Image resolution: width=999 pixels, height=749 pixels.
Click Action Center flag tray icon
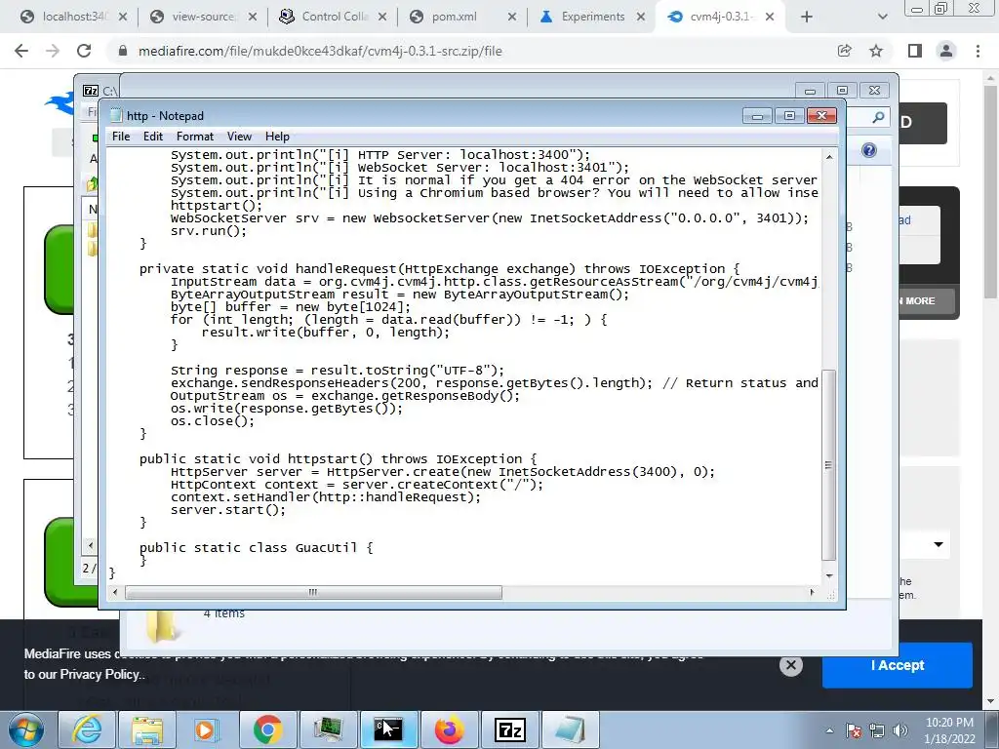854,730
